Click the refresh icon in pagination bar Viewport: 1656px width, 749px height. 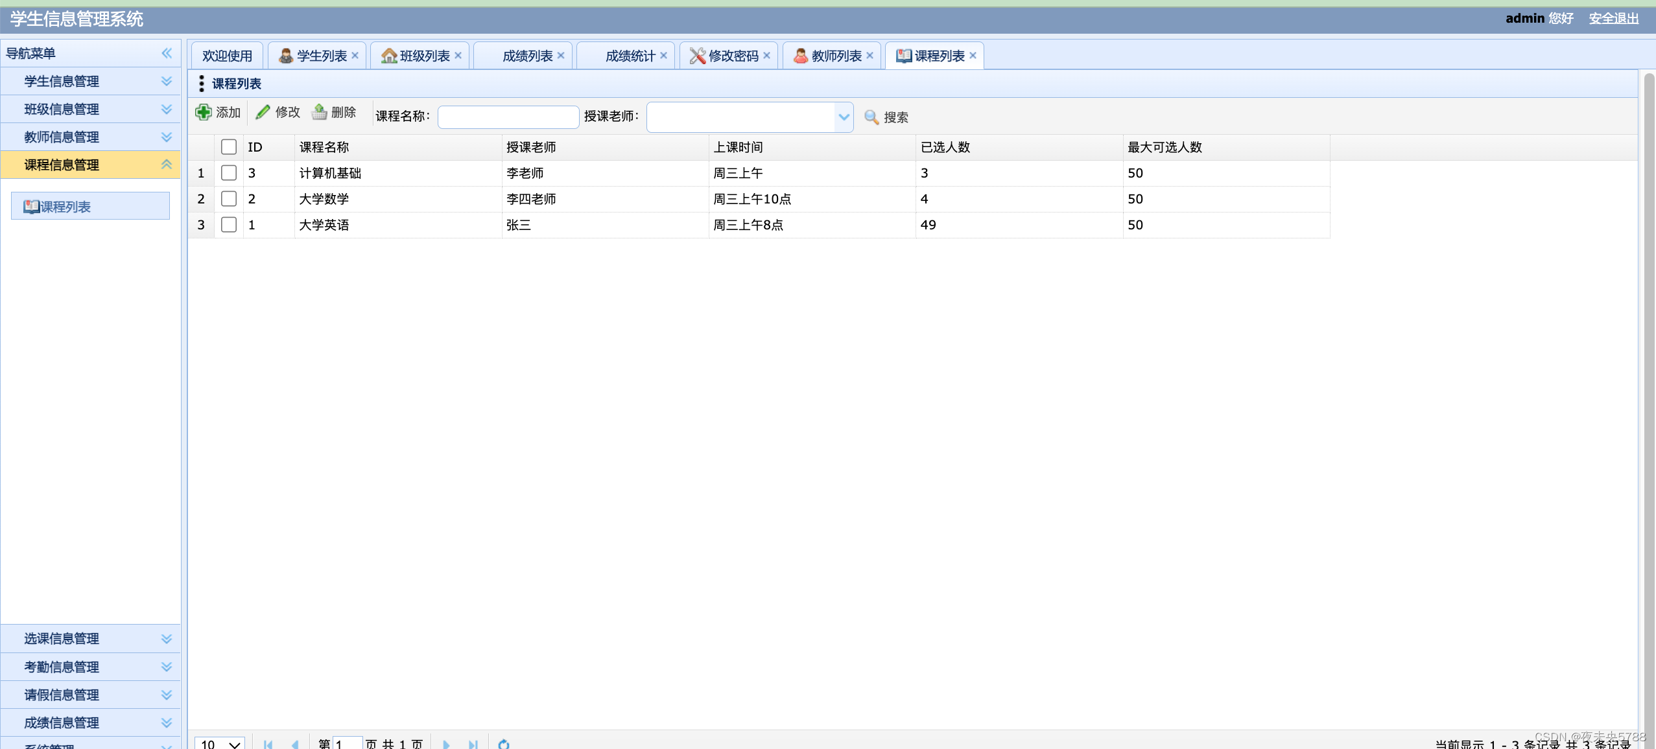point(504,743)
